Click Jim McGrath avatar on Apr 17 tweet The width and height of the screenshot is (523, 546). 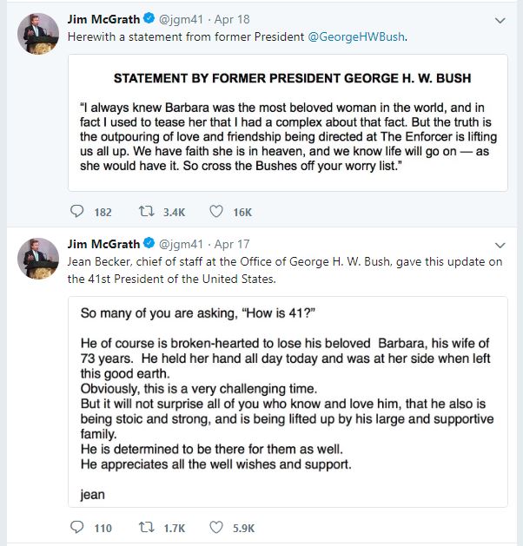38,259
